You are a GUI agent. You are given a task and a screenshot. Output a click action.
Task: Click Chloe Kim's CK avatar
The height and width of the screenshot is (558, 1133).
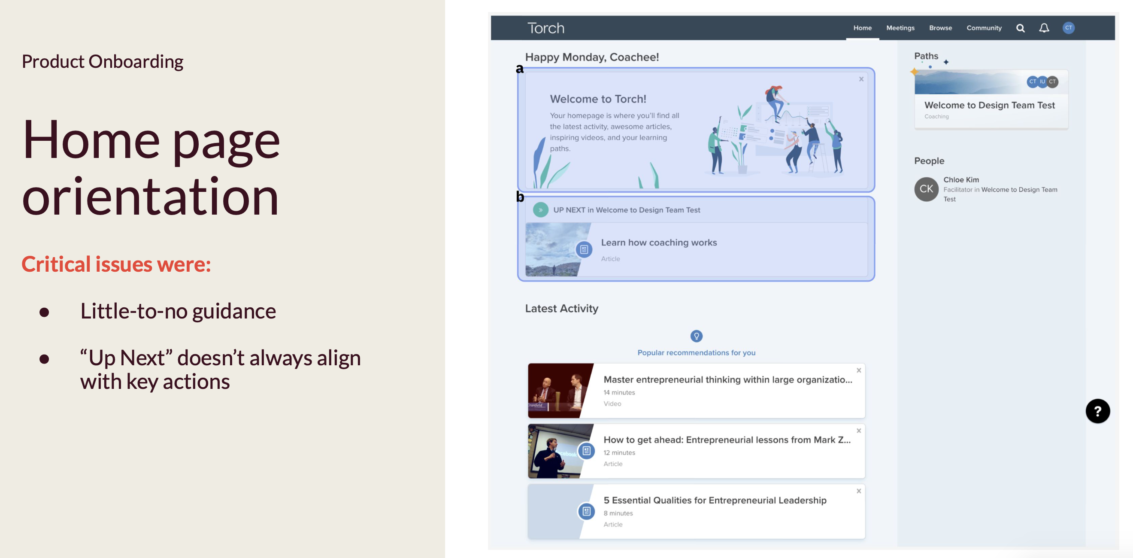[926, 189]
